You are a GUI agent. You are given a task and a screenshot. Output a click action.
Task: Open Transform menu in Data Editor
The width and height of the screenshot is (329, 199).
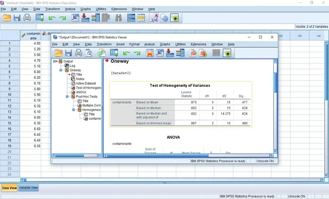point(53,9)
